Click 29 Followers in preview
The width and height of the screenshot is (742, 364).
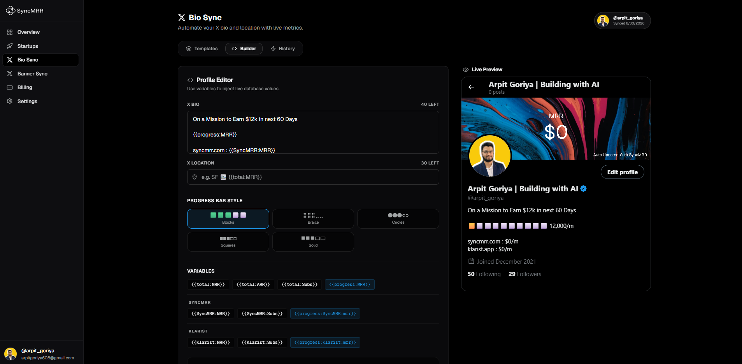point(525,274)
